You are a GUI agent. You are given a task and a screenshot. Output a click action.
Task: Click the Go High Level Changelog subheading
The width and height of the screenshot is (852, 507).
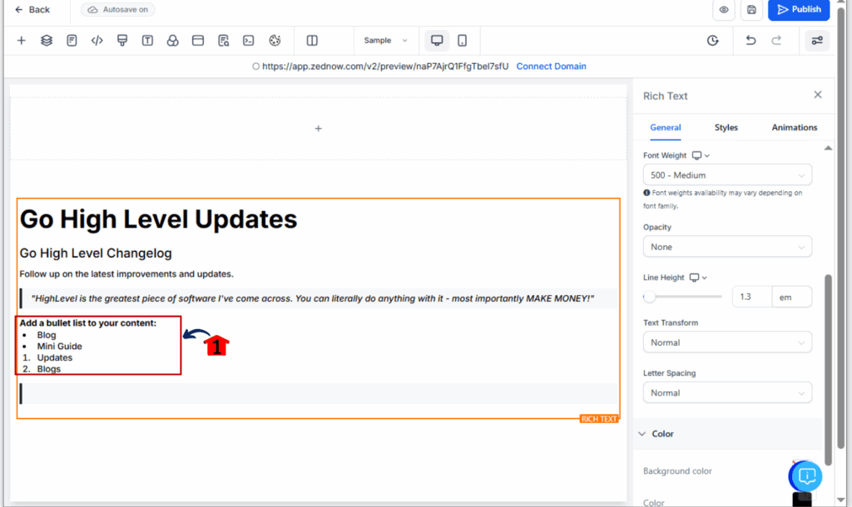pos(96,253)
